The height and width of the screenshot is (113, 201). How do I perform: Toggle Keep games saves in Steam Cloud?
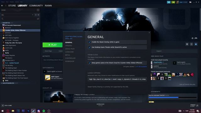pos(90,63)
